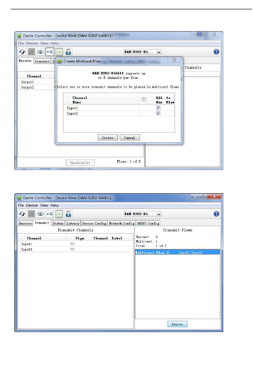The width and height of the screenshot is (253, 371).
Task: Click the Create button in the dialog
Action: [x=108, y=138]
